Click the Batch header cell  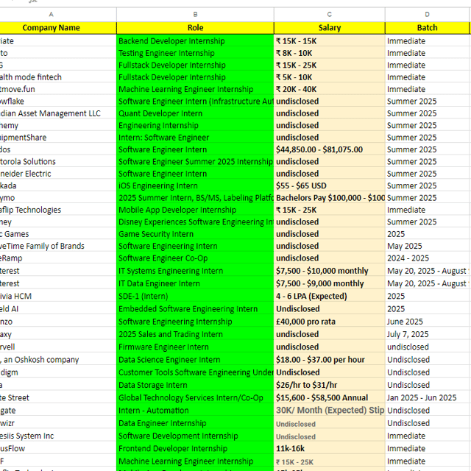click(x=427, y=28)
